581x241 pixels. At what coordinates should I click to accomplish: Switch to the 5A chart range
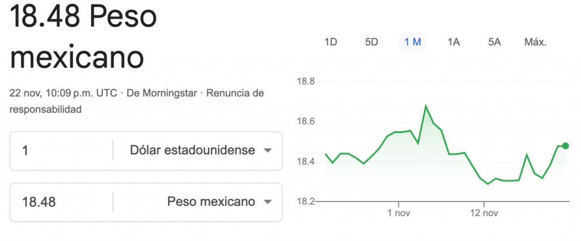coord(494,42)
